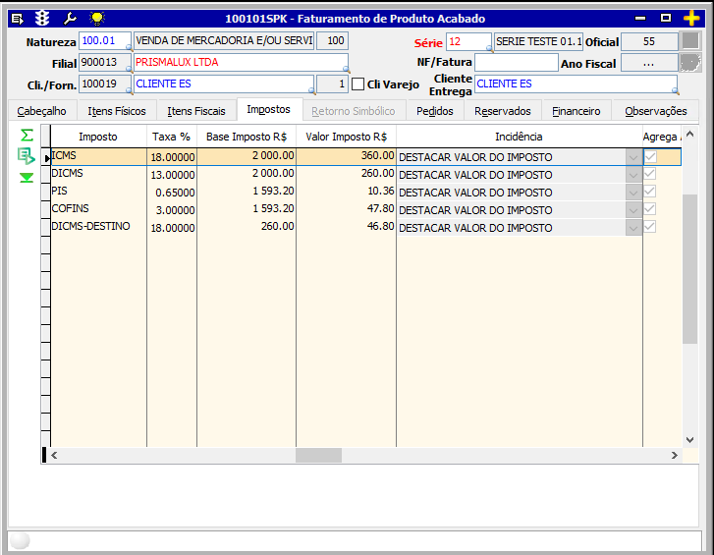
Task: Click the Imposto column header
Action: click(x=98, y=137)
